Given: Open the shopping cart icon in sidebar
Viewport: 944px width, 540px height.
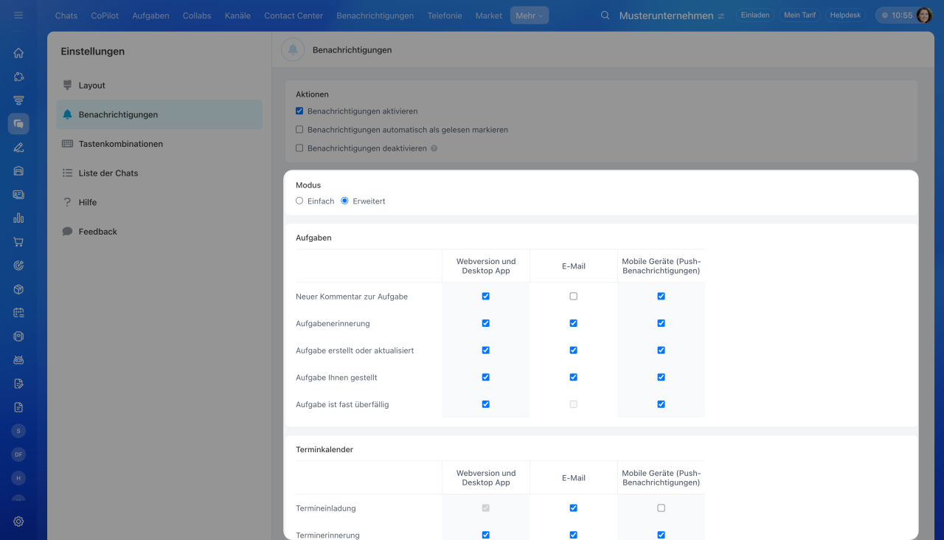Looking at the screenshot, I should 18,242.
